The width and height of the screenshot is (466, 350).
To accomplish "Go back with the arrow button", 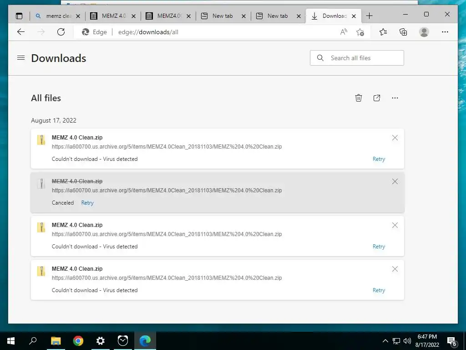I will (21, 32).
